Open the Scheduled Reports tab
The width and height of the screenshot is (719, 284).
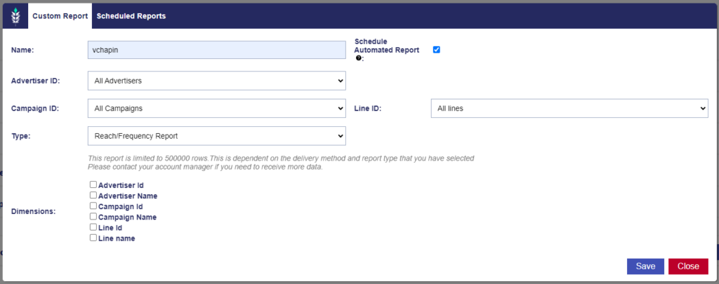click(131, 16)
